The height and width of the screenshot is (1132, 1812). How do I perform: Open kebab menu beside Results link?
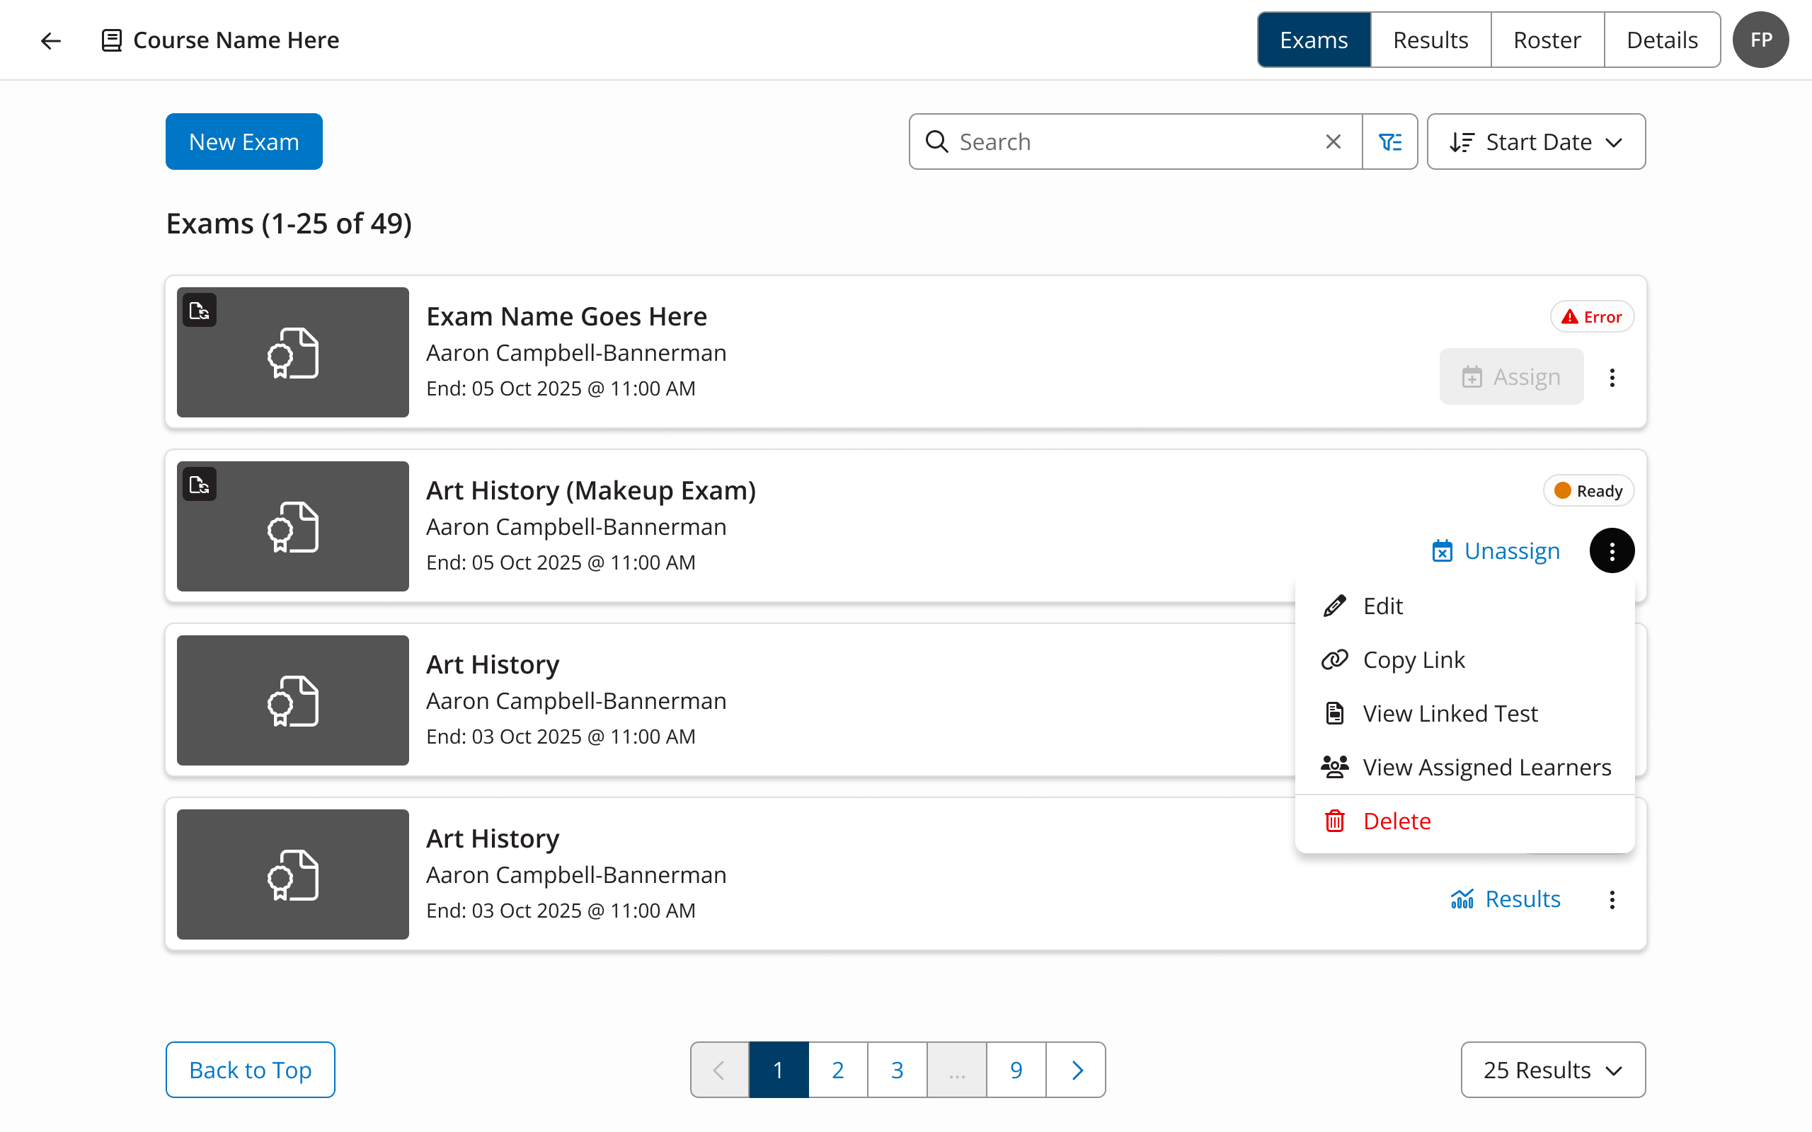[x=1611, y=899]
